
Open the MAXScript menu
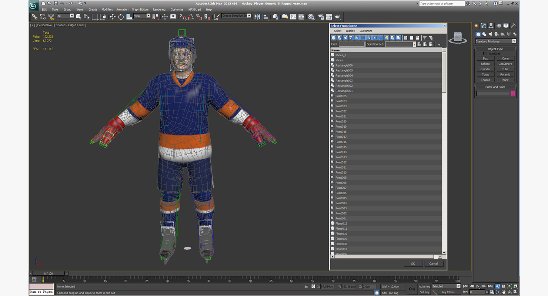pyautogui.click(x=194, y=10)
